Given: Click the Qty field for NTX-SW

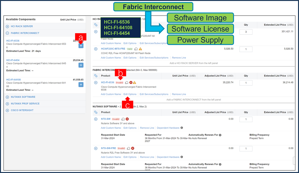Looking at the screenshot, I should click(246, 119).
